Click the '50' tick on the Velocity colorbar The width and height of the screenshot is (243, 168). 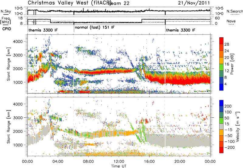227,118
